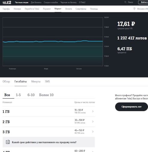Click the 60–200 ₽ price range
This screenshot has height=152, width=148.
point(80,150)
